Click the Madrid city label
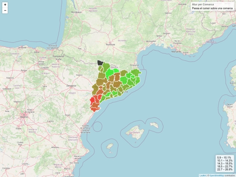The image size is (236, 177). pyautogui.click(x=24, y=117)
